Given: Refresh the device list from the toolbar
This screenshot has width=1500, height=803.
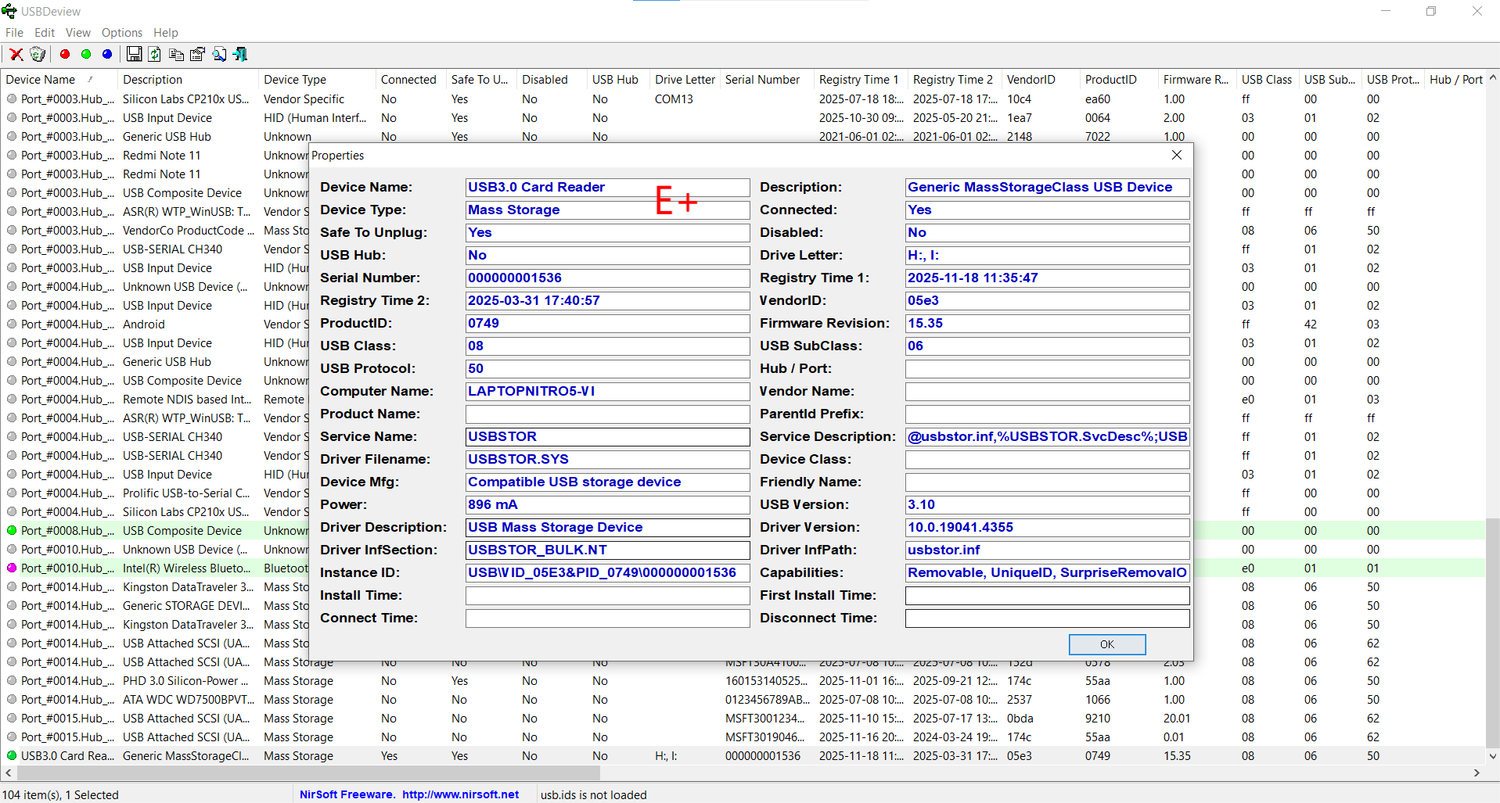Looking at the screenshot, I should coord(155,54).
